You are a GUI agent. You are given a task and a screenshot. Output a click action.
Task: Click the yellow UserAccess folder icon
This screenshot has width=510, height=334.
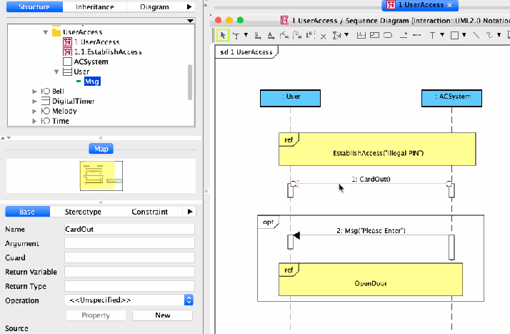tap(56, 32)
